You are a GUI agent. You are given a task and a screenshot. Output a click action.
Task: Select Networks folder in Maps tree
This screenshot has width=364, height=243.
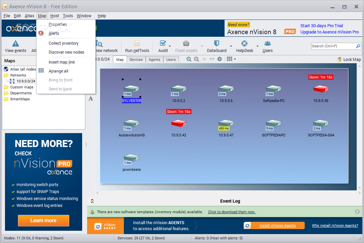tap(18, 75)
